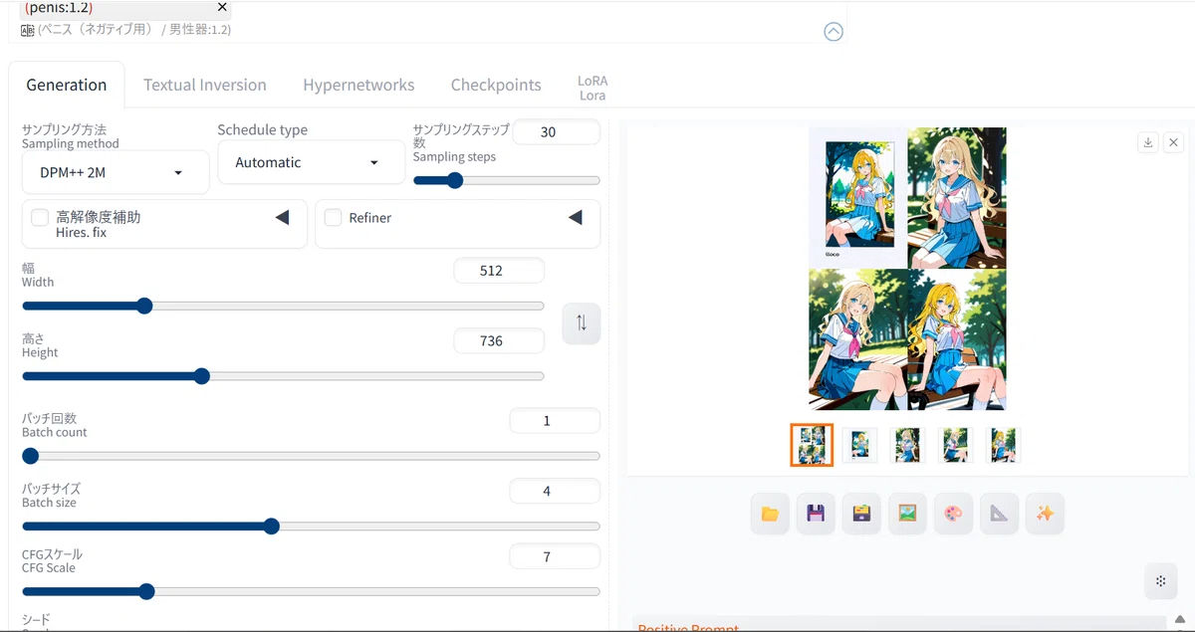Select the third gallery thumbnail

pos(907,445)
